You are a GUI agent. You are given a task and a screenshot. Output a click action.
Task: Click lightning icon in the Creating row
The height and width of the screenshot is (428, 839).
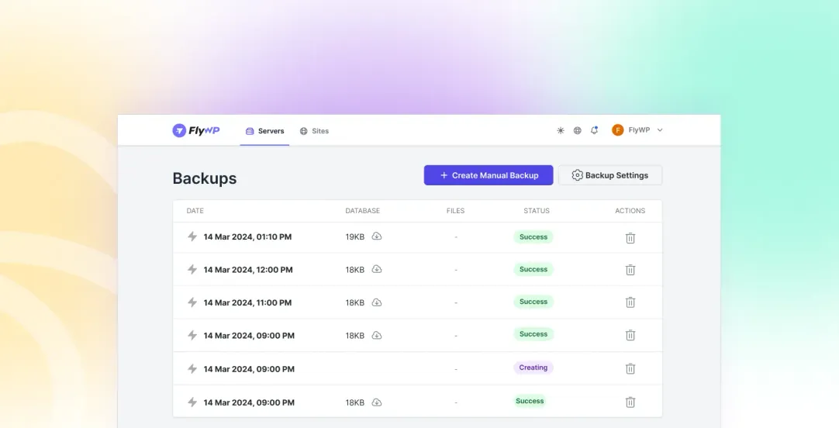pos(192,368)
